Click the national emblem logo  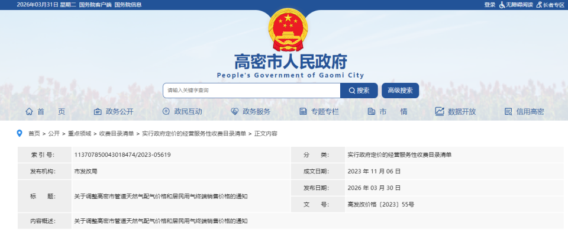[x=288, y=30]
